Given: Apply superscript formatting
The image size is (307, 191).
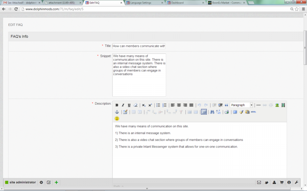Looking at the screenshot, I should [150, 105].
